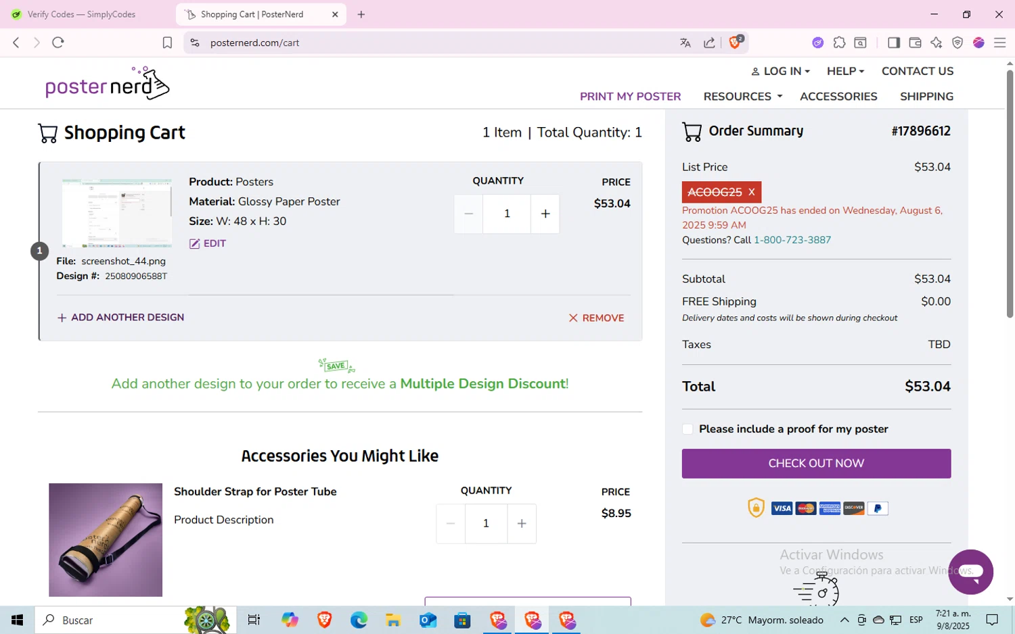Screen dimensions: 1015x634
Task: Open File Explorer from the taskbar
Action: click(393, 620)
